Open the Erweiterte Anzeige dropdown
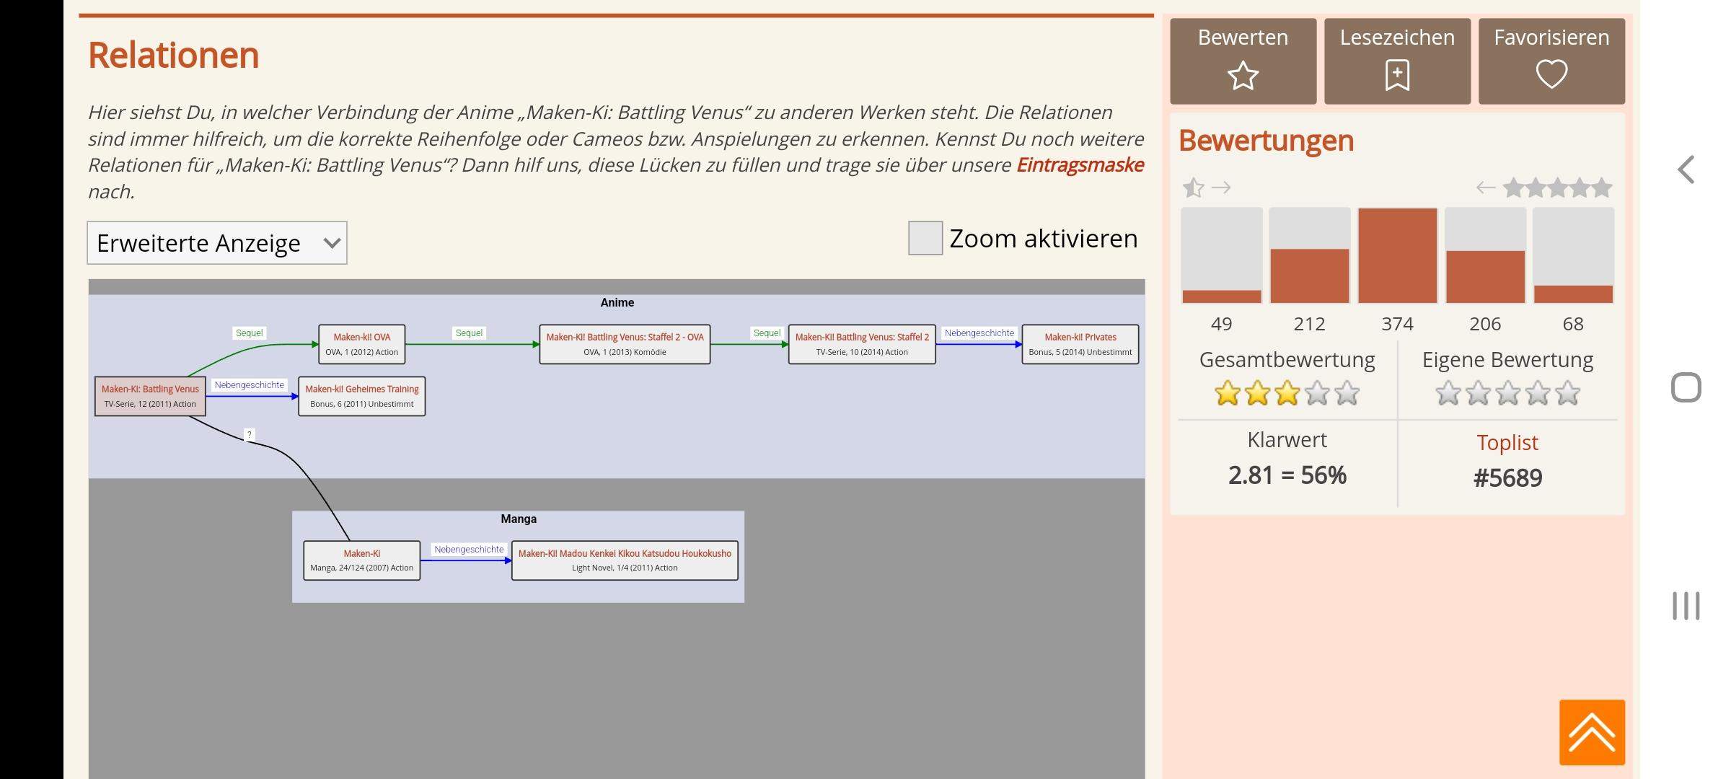Viewport: 1731px width, 779px height. click(x=216, y=243)
